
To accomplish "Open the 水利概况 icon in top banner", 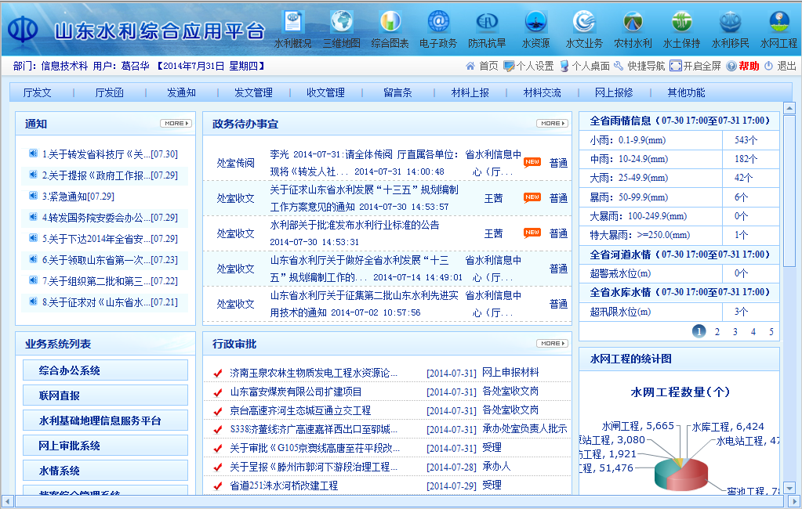I will point(292,23).
